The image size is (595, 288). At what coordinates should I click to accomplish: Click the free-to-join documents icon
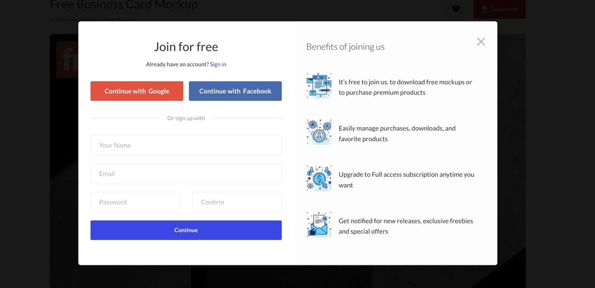click(319, 86)
